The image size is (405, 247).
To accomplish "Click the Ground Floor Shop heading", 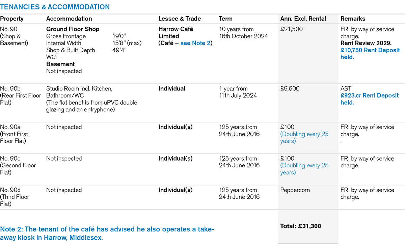I will pos(73,29).
